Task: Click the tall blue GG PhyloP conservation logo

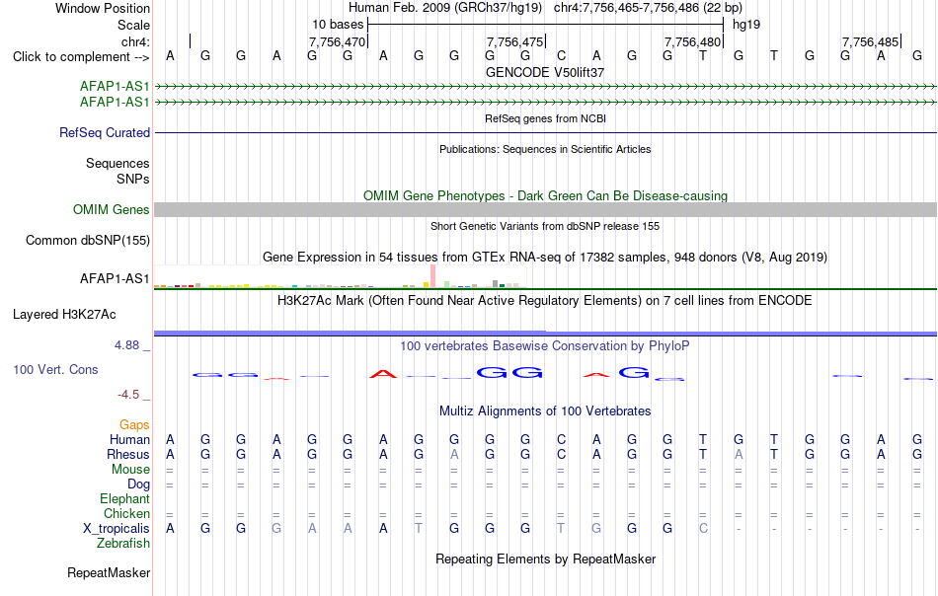Action: coord(509,372)
